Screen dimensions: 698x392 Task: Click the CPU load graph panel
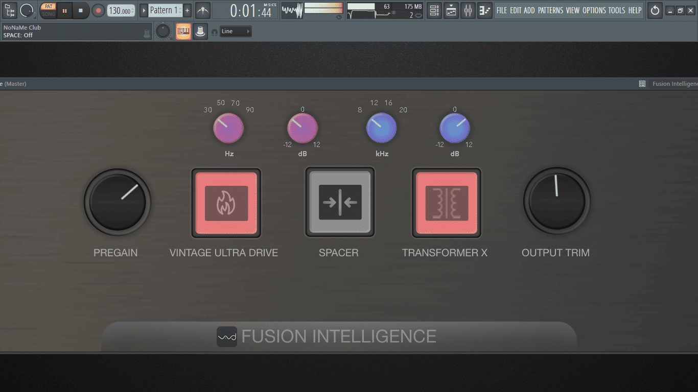[x=386, y=10]
